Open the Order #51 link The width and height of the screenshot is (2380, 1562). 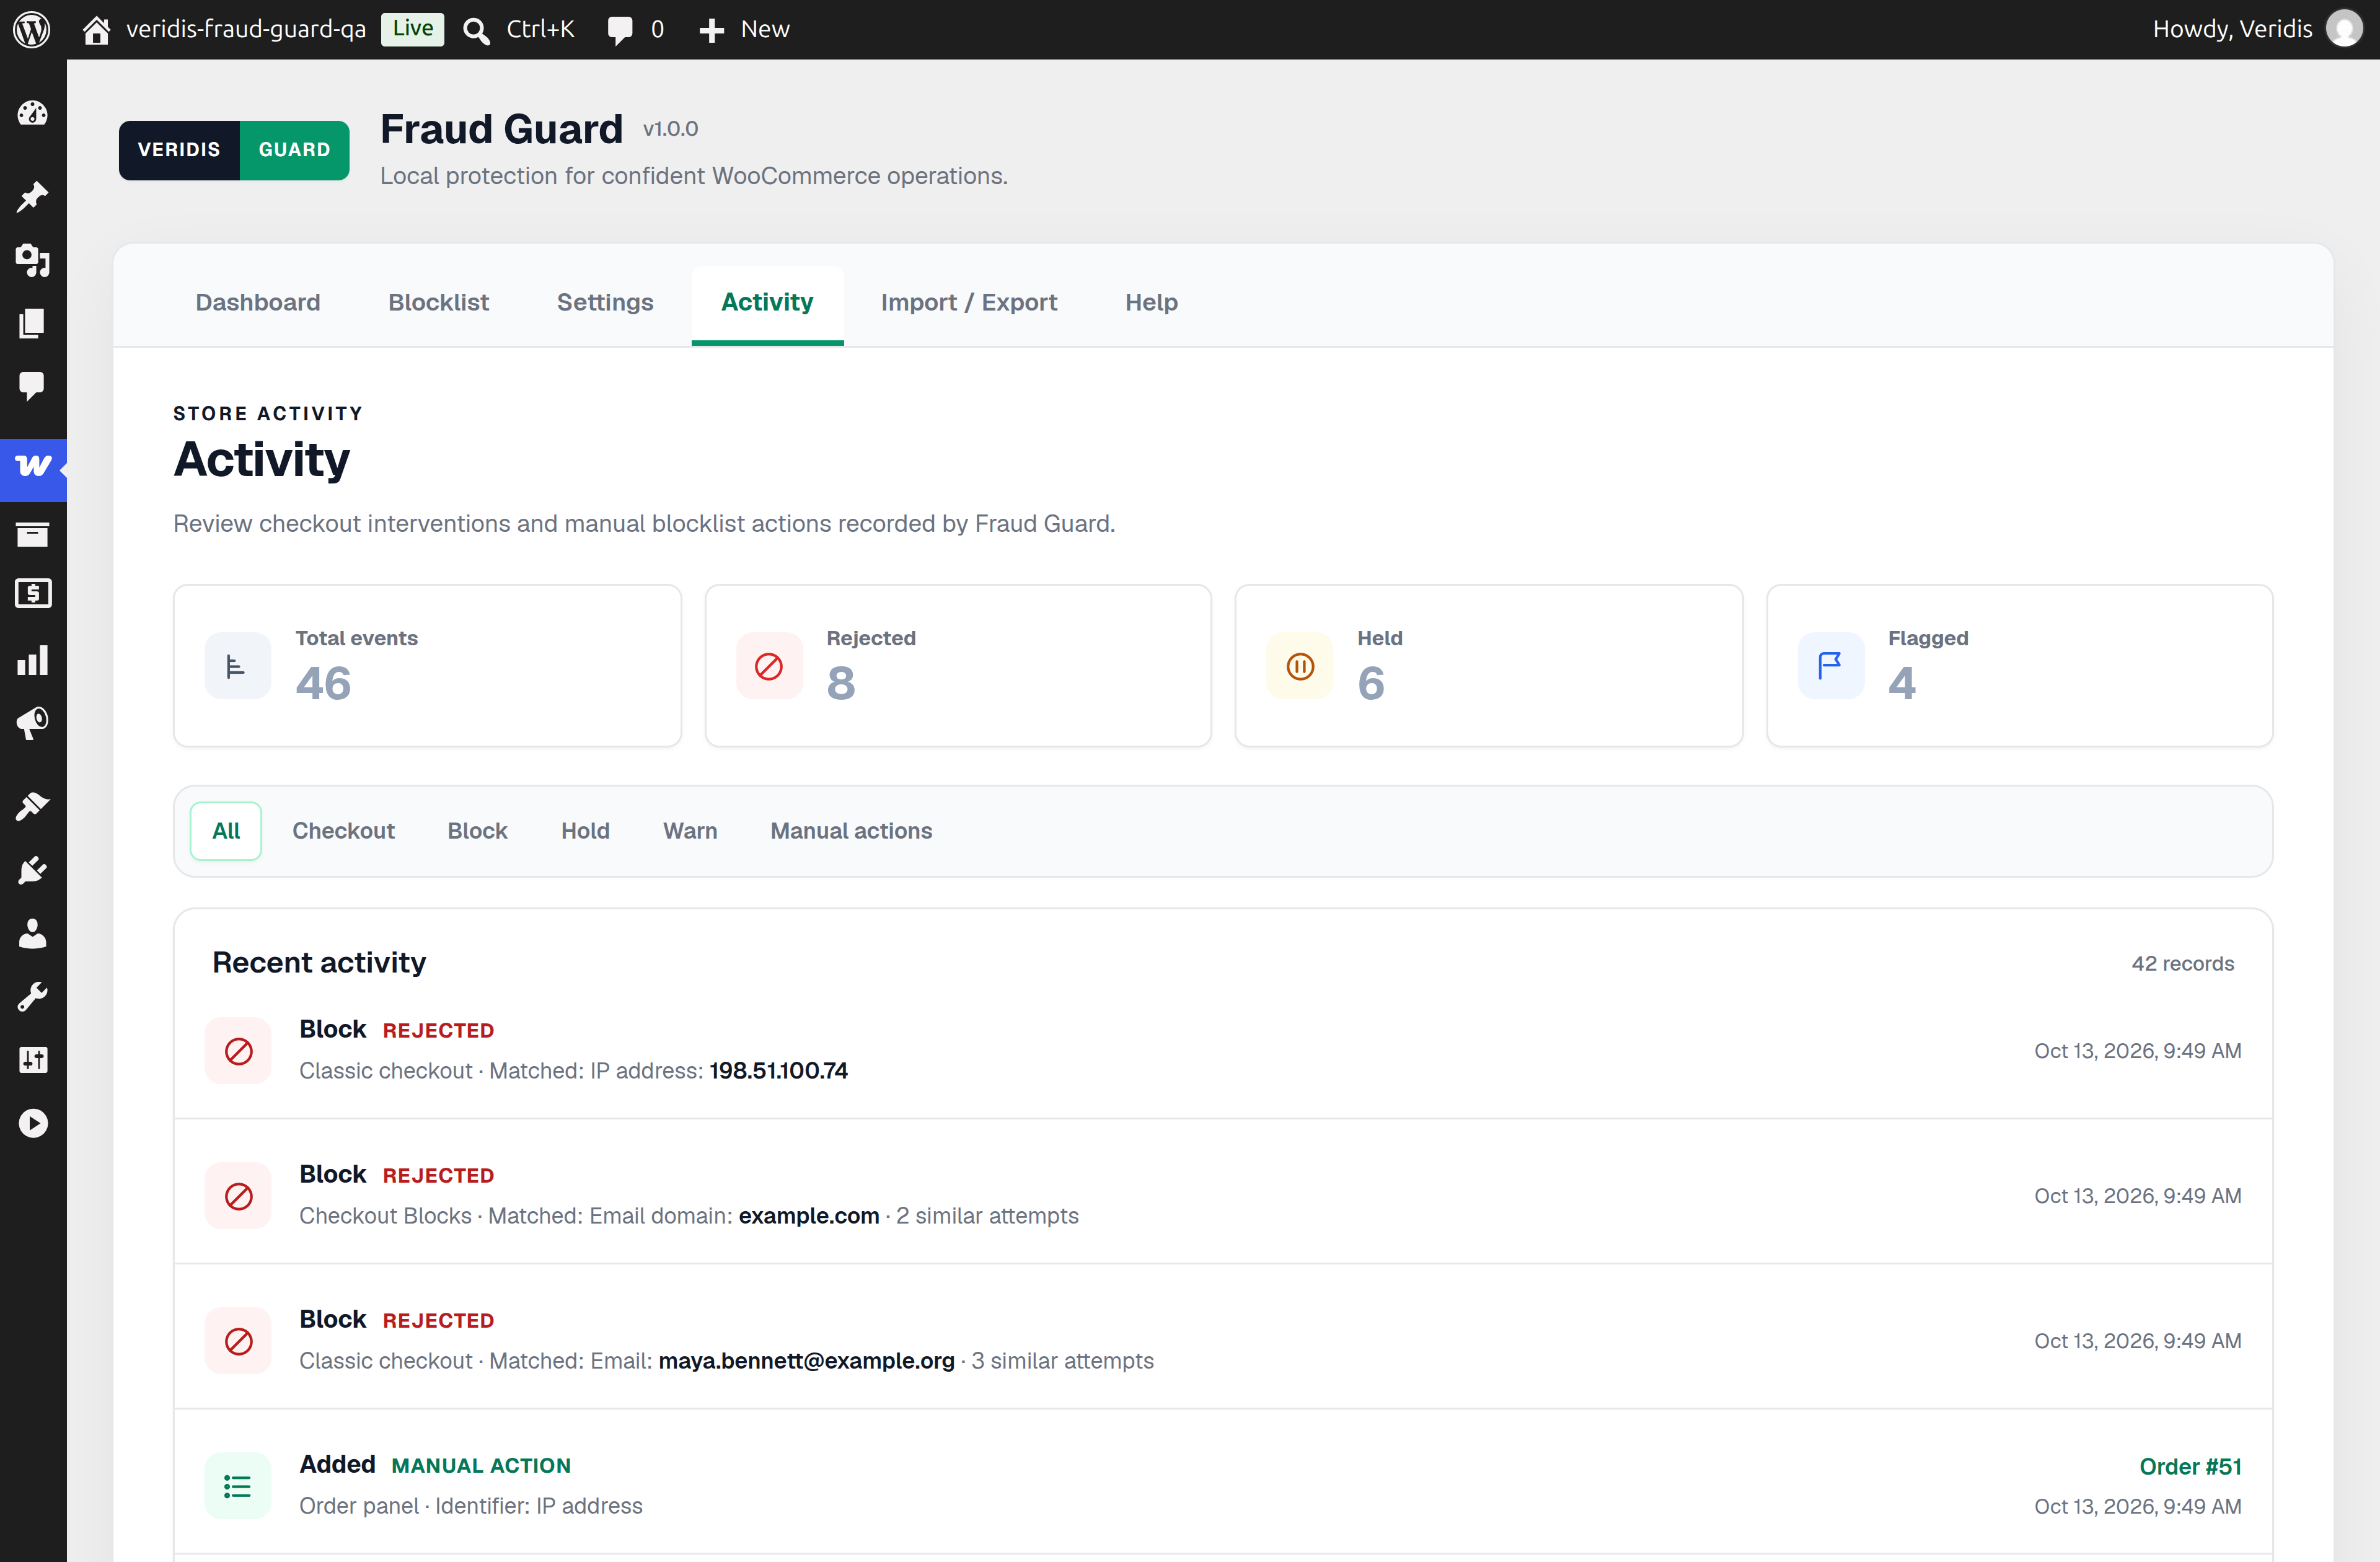2190,1467
